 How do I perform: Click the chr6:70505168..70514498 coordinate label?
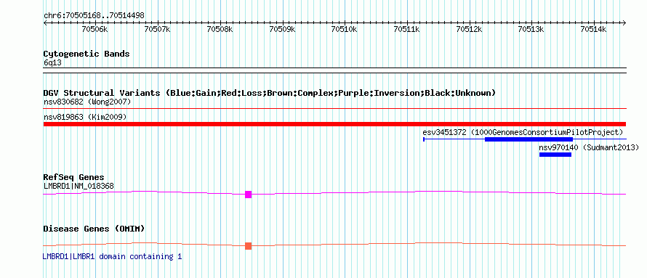pos(94,16)
